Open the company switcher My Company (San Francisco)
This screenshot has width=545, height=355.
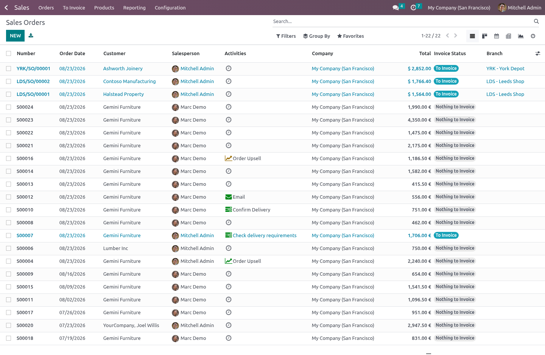pyautogui.click(x=459, y=8)
